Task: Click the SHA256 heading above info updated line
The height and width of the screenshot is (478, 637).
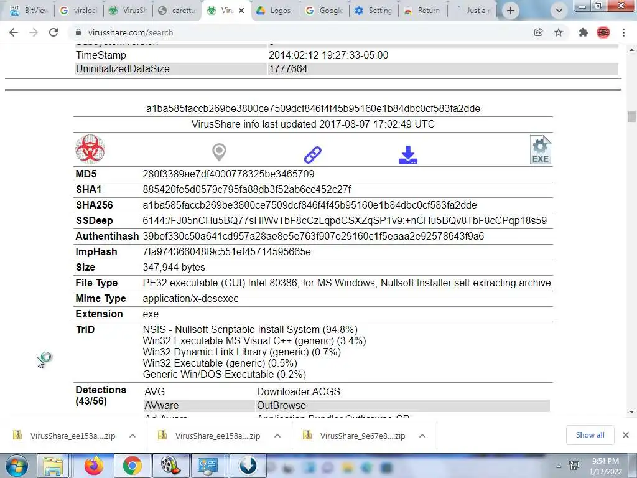Action: 313,108
